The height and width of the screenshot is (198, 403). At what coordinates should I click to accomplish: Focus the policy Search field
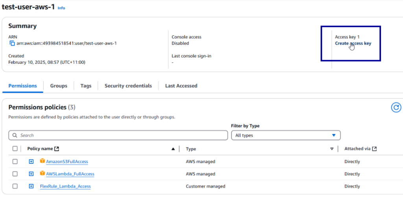pos(118,135)
